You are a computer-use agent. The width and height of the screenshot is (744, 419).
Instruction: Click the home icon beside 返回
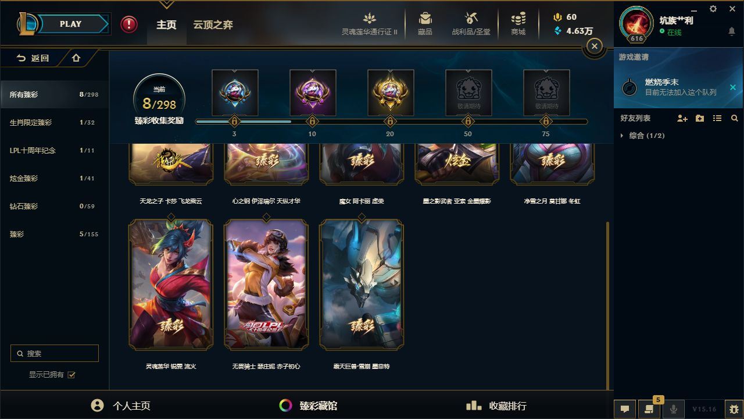click(76, 58)
